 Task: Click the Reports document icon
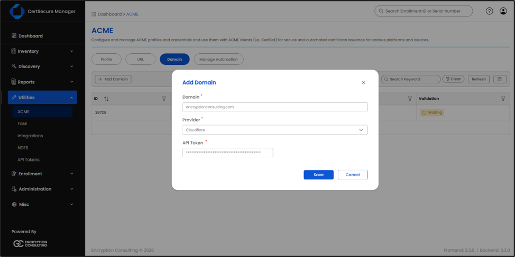(x=14, y=82)
